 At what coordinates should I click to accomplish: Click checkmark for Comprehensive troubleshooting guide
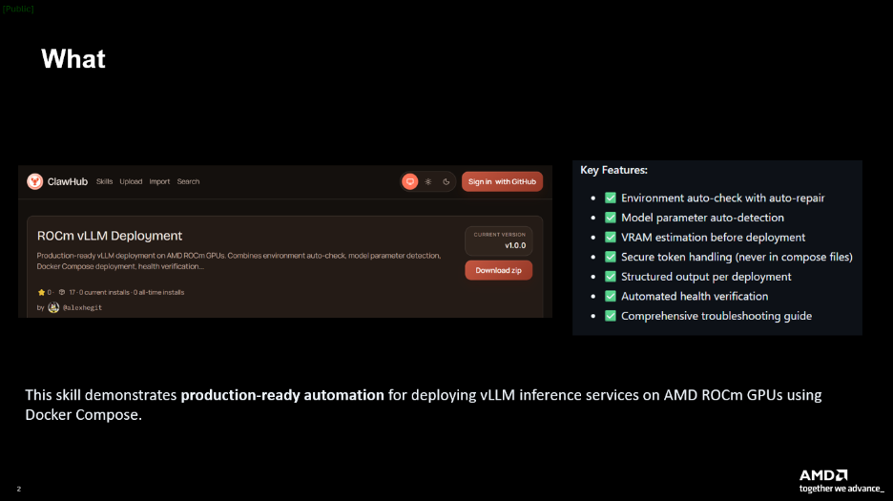pos(611,316)
